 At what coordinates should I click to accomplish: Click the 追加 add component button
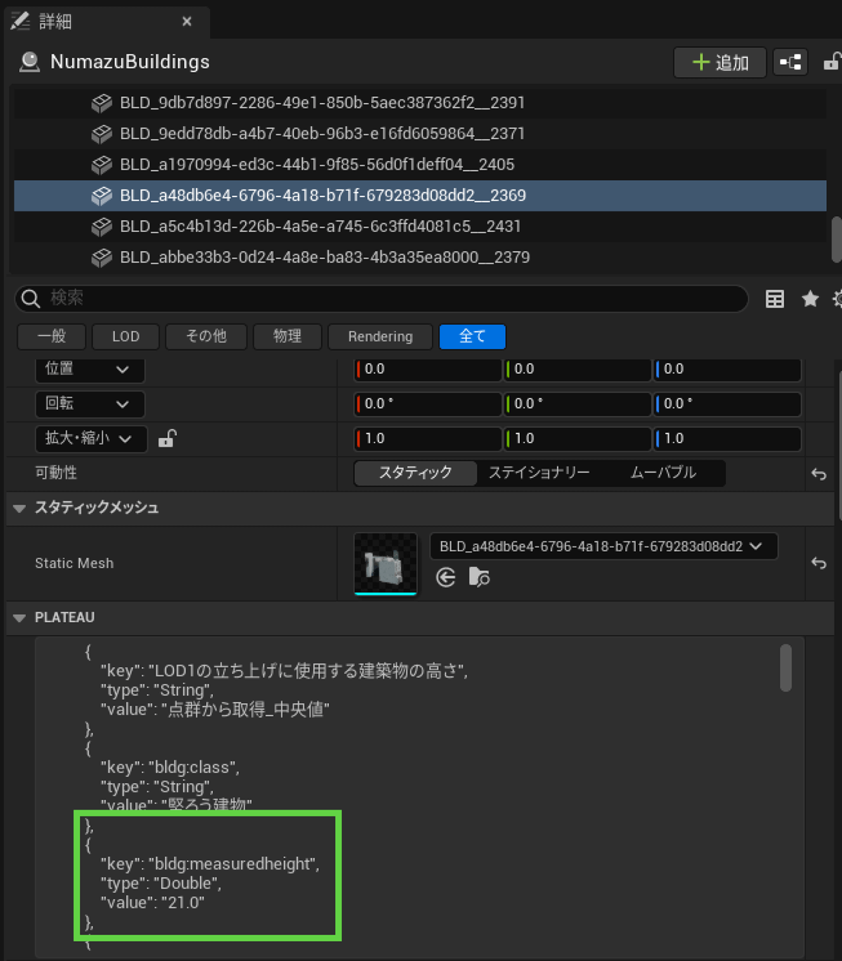pyautogui.click(x=720, y=62)
